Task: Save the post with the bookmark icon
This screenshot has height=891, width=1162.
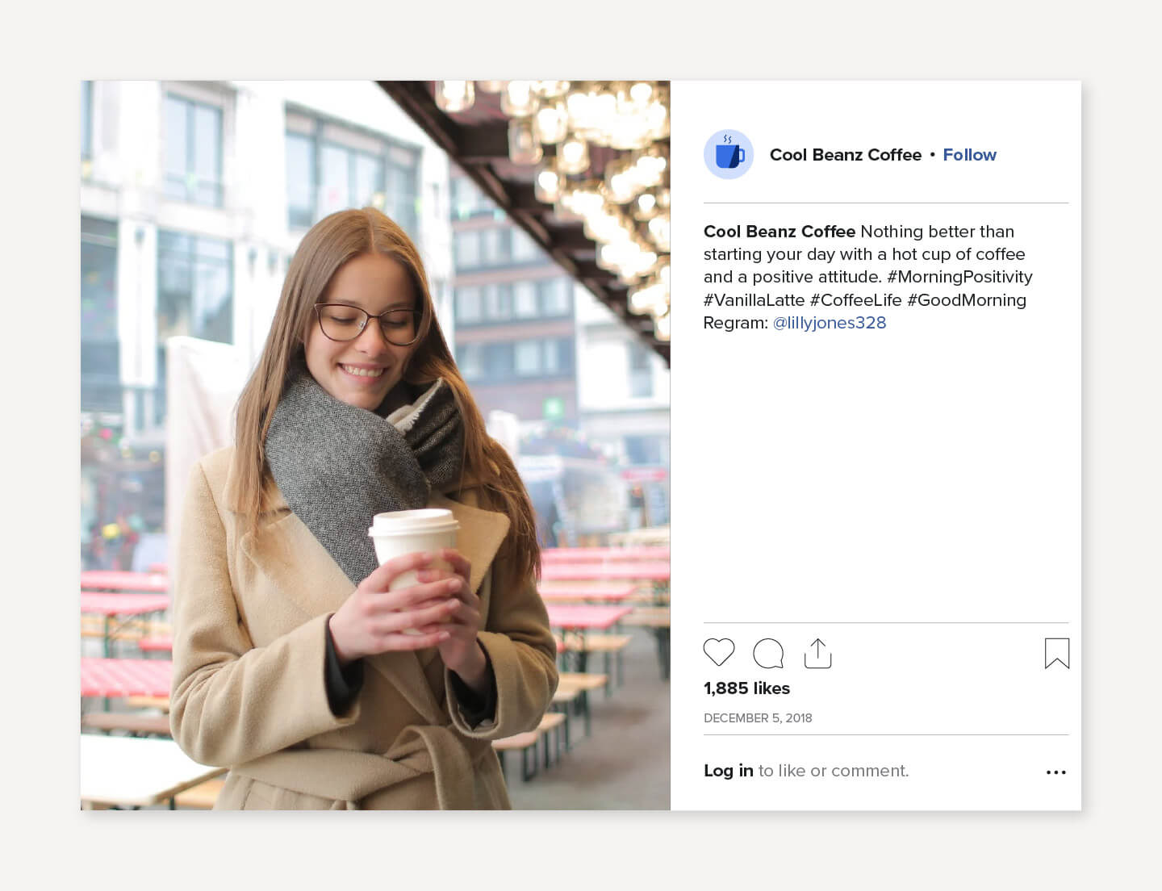Action: (x=1057, y=653)
